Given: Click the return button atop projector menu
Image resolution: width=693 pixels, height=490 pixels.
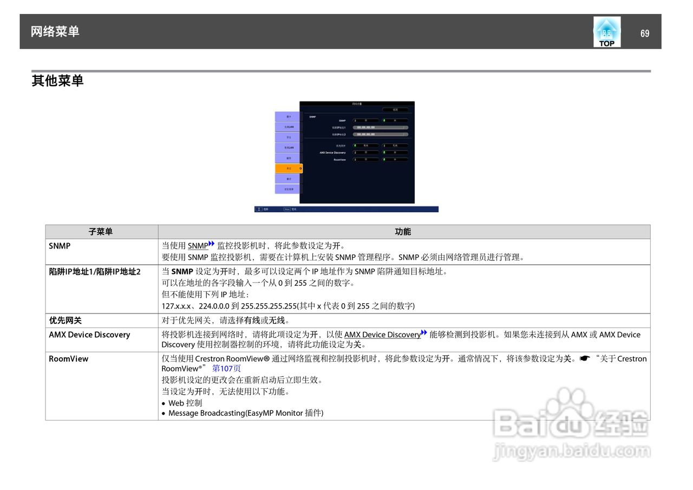Looking at the screenshot, I should (x=395, y=110).
